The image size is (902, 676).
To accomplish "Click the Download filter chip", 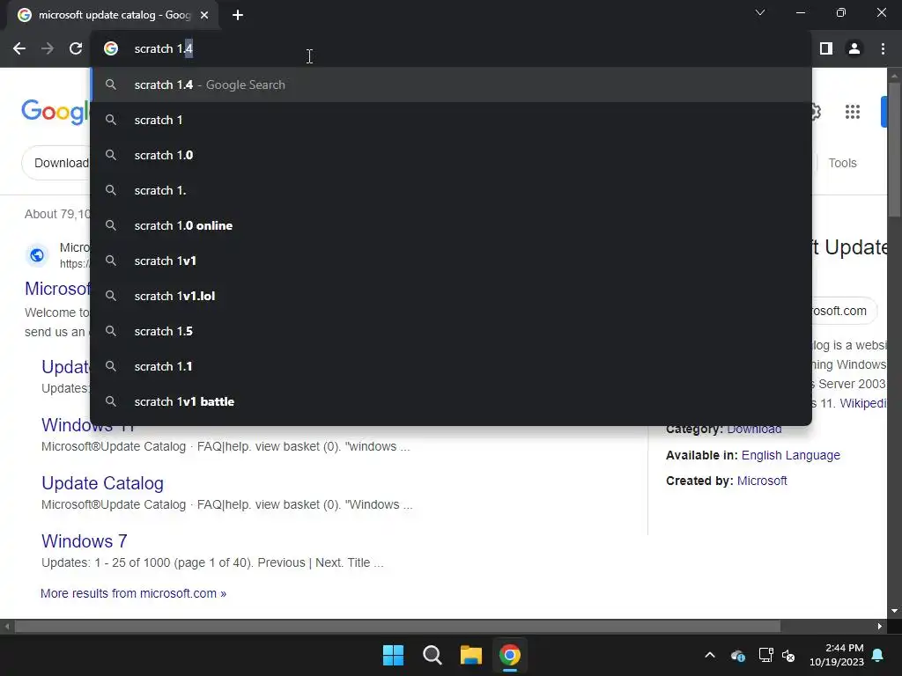I will click(x=56, y=163).
